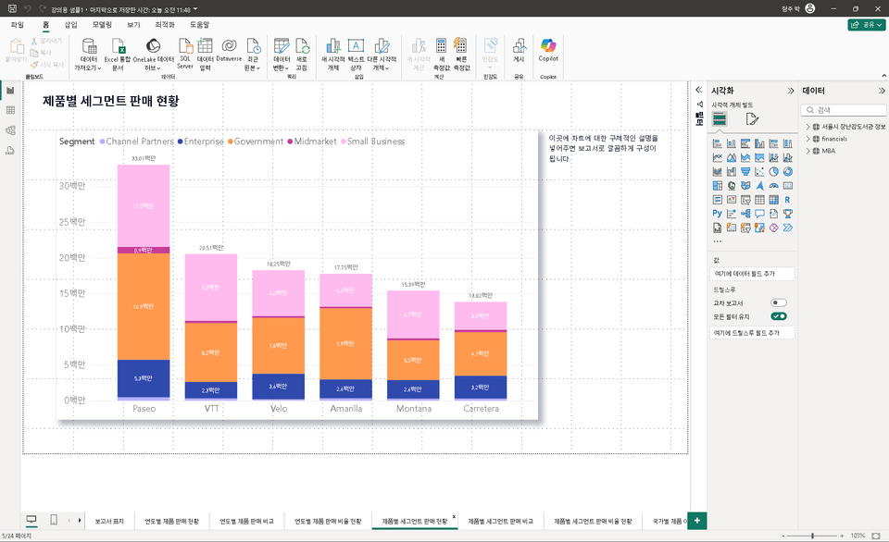
Task: Select the build visual fields icon
Action: pyautogui.click(x=720, y=119)
